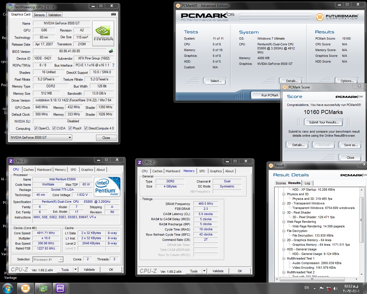This screenshot has height=294, width=367.
Task: Click the GPU-Z screenshot camera icon
Action: click(x=114, y=14)
